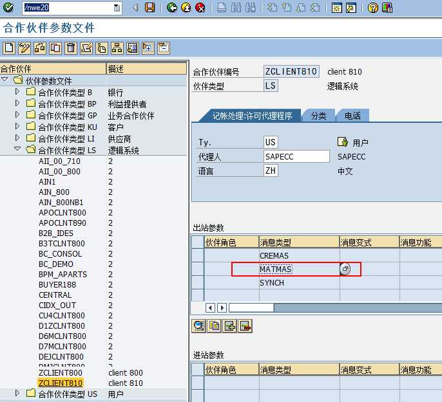Click the Ty. field containing US
This screenshot has height=402, width=442.
(x=271, y=142)
